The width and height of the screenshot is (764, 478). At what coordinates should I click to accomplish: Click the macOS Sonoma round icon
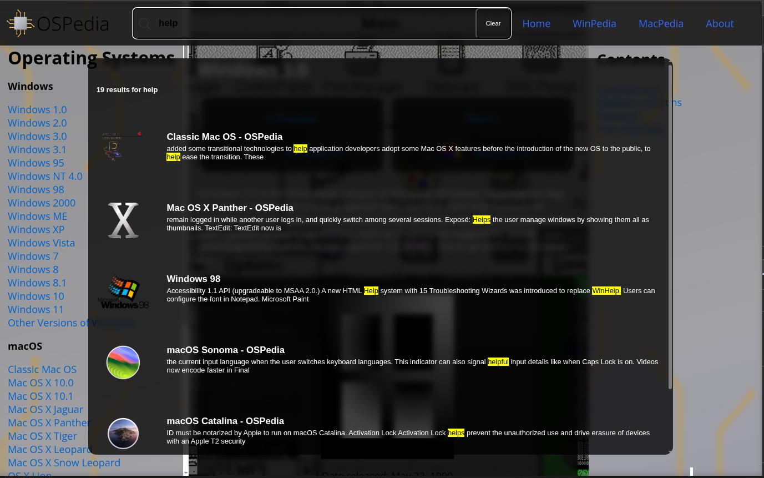(x=123, y=363)
